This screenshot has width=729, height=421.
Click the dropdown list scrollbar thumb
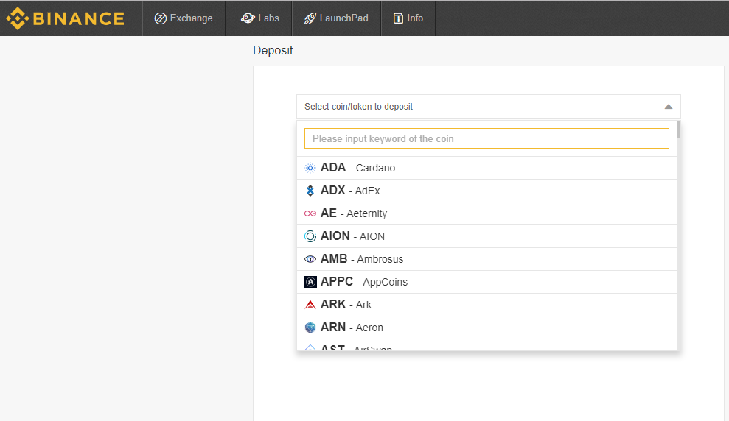point(678,130)
